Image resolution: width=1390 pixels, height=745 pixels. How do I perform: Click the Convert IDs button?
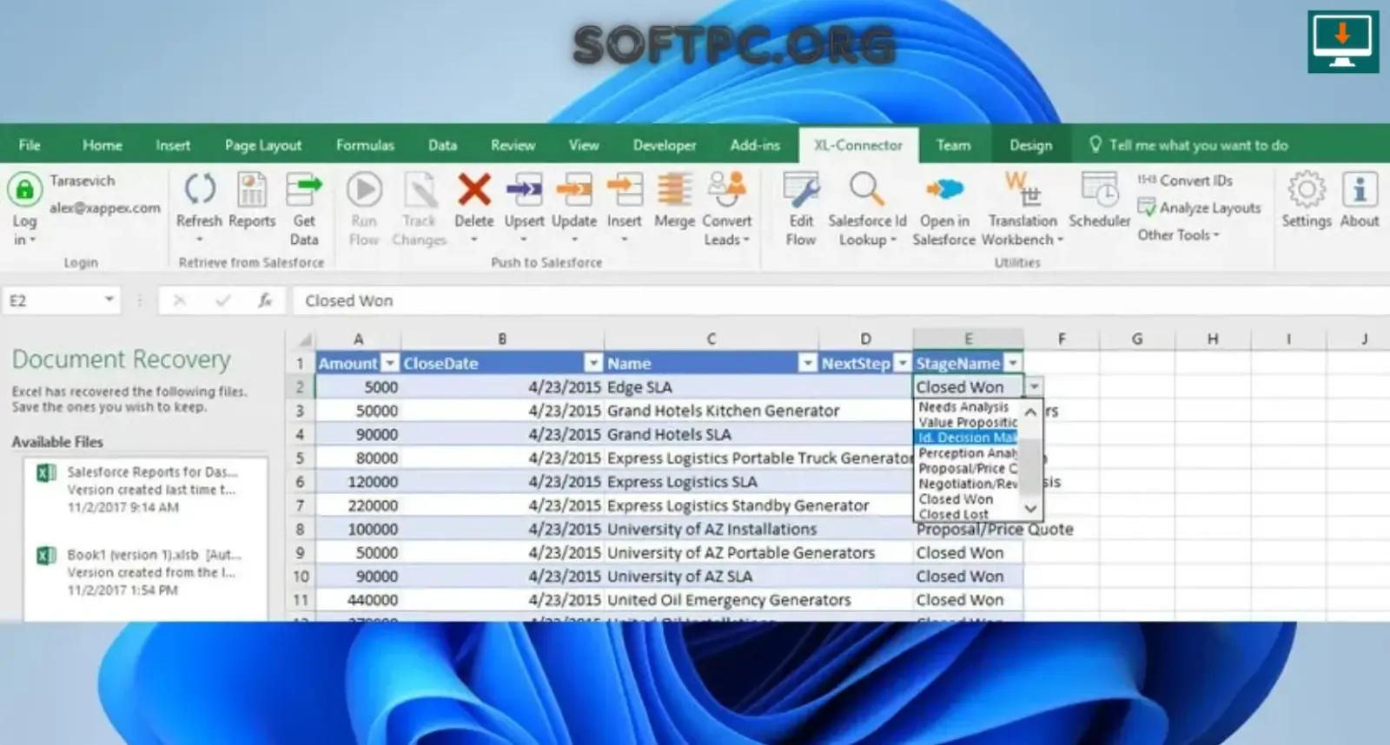[1185, 180]
